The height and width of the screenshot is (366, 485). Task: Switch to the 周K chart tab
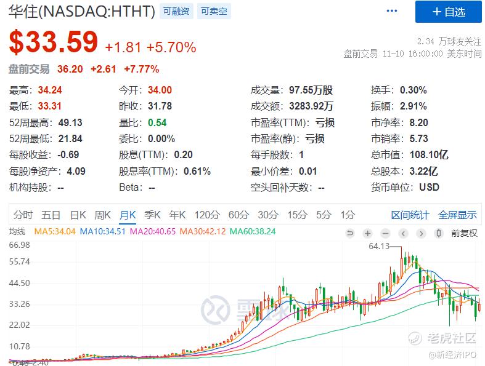point(103,215)
